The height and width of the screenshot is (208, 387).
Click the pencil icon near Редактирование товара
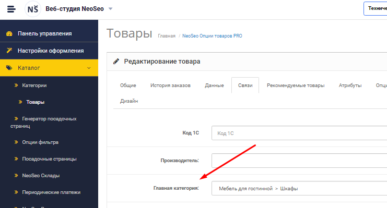point(116,62)
